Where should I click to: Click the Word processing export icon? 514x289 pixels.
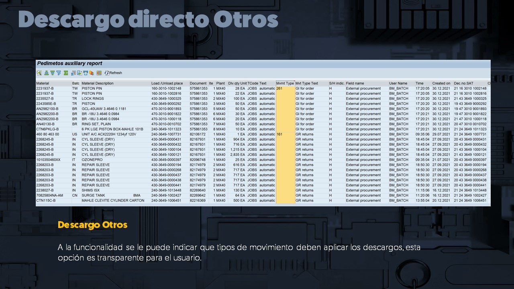[x=86, y=73]
